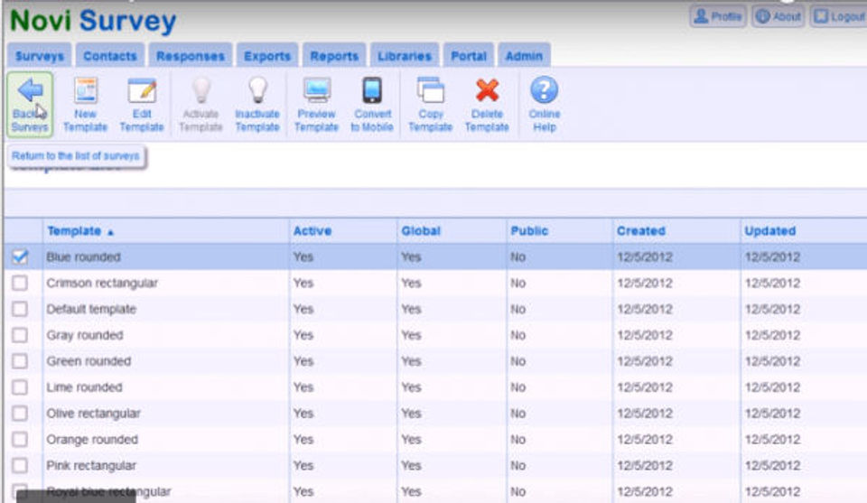Open Edit Template tool

(x=142, y=105)
